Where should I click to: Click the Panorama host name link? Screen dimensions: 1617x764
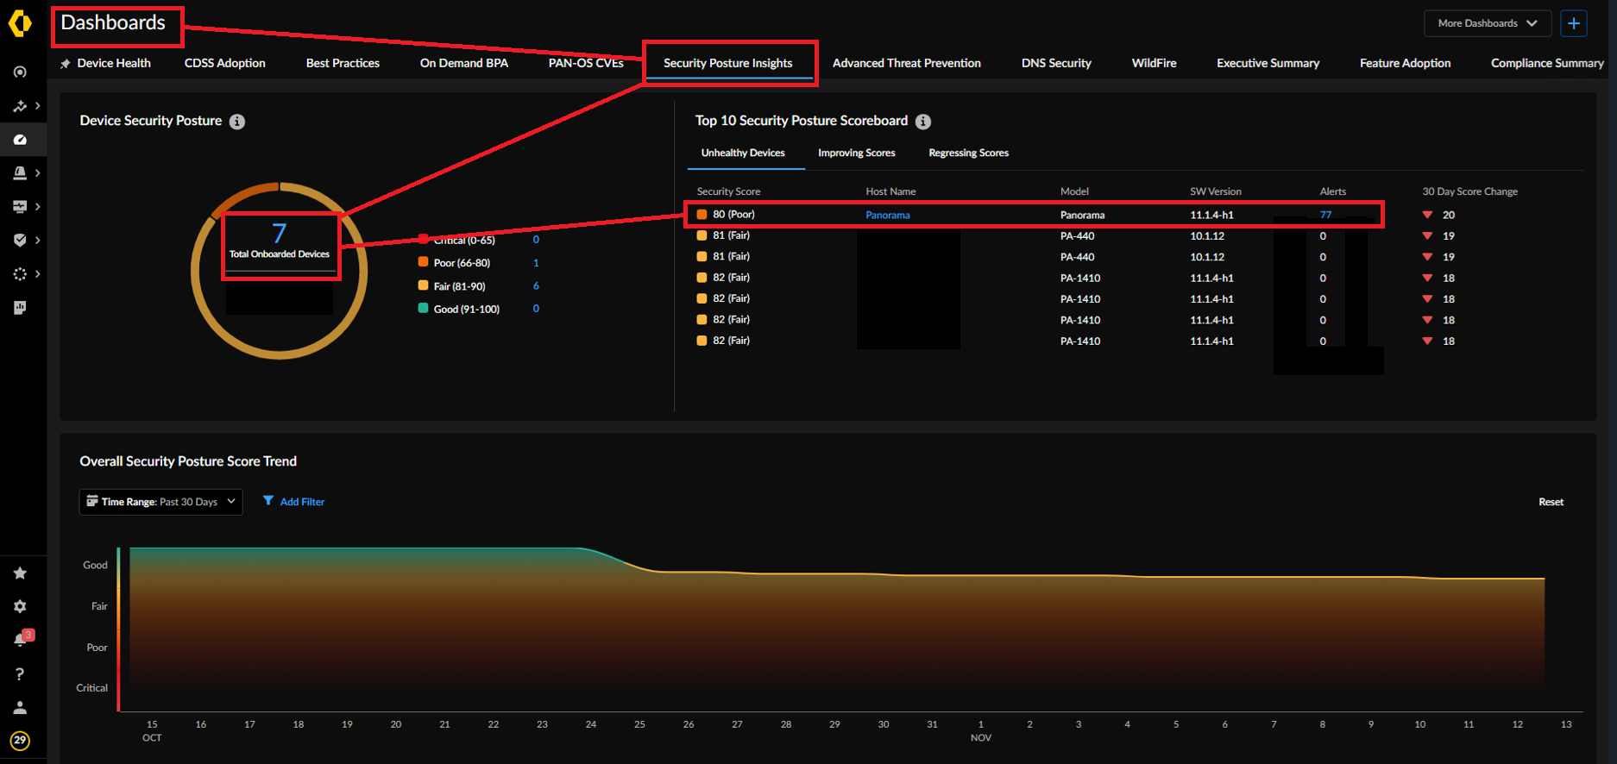pos(887,215)
